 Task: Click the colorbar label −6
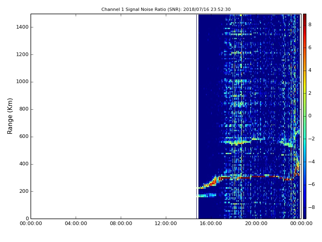[x=311, y=184]
